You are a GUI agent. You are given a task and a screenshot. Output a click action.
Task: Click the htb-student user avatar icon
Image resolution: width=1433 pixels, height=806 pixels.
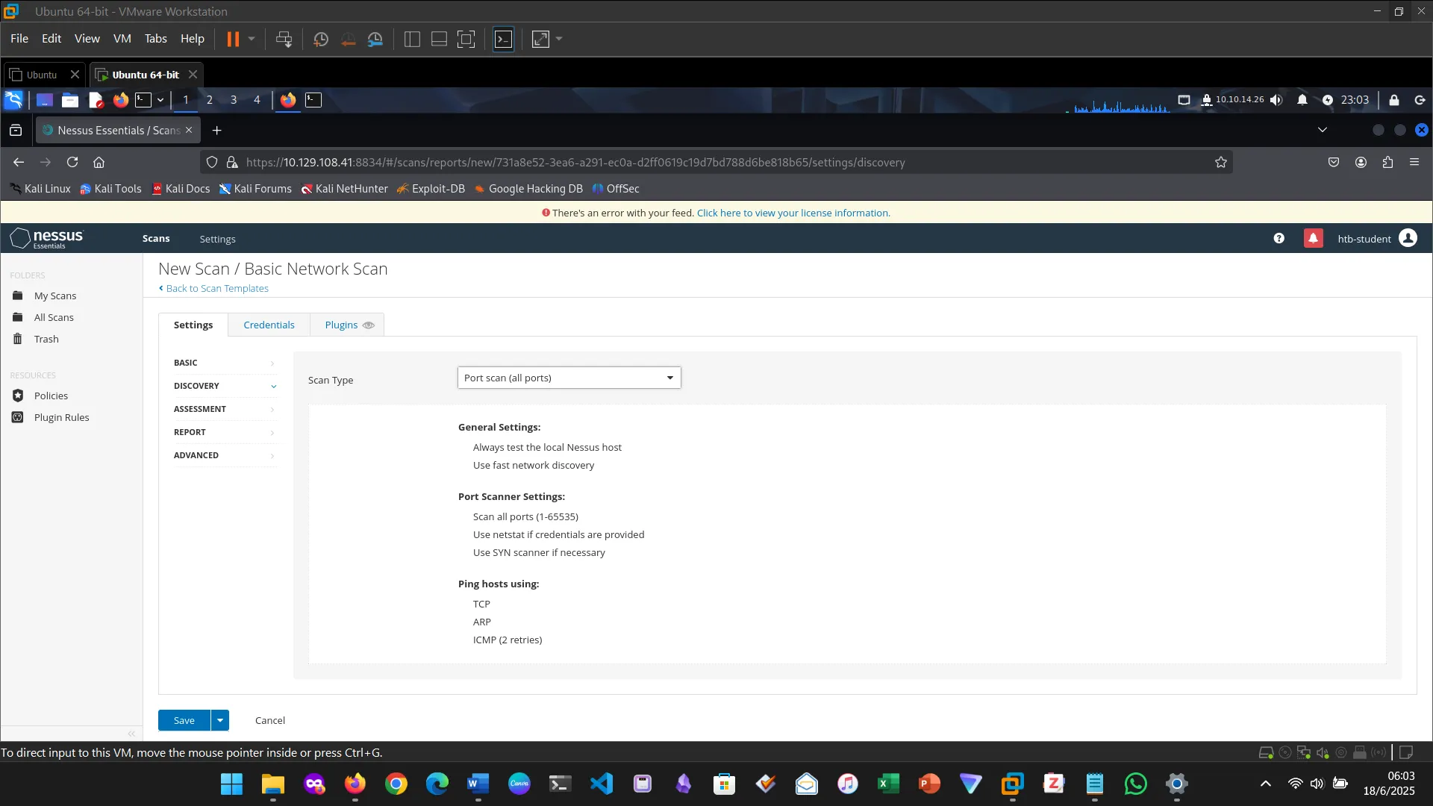click(1408, 238)
